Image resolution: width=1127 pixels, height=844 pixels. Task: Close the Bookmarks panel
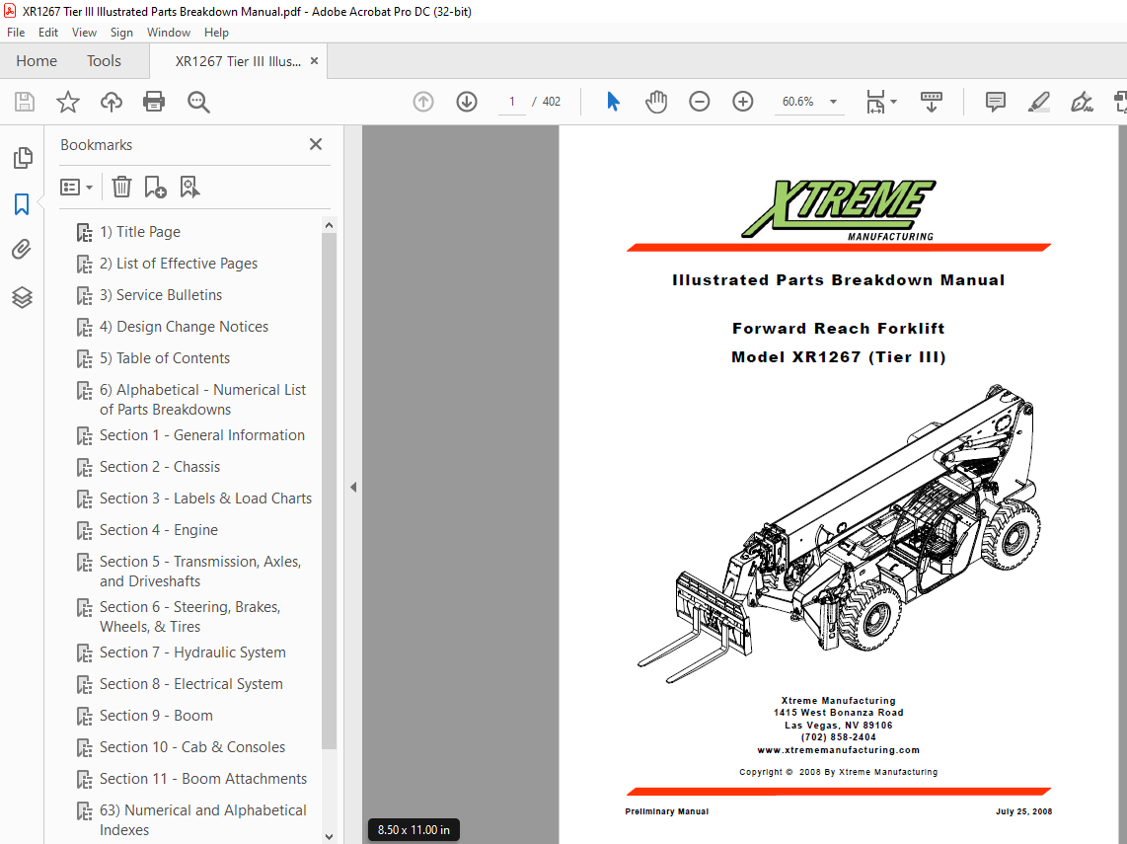pyautogui.click(x=316, y=144)
